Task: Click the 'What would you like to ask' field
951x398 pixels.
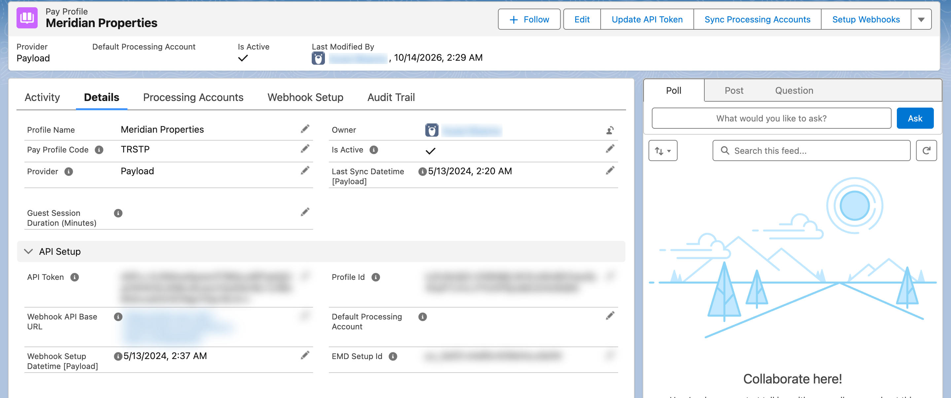Action: [x=771, y=118]
